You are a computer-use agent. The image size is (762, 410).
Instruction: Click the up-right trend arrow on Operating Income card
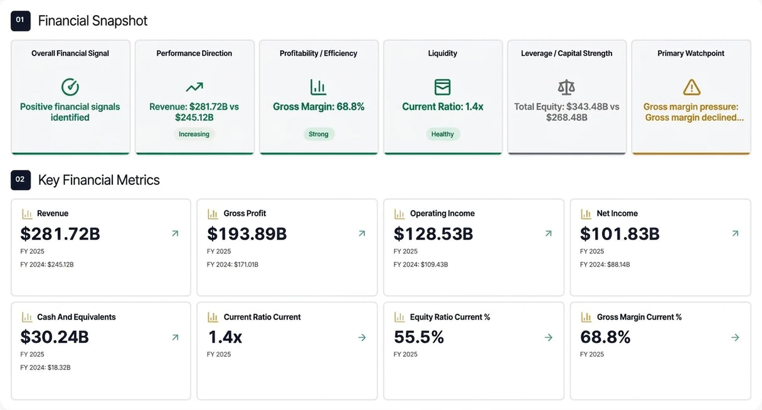pos(548,233)
